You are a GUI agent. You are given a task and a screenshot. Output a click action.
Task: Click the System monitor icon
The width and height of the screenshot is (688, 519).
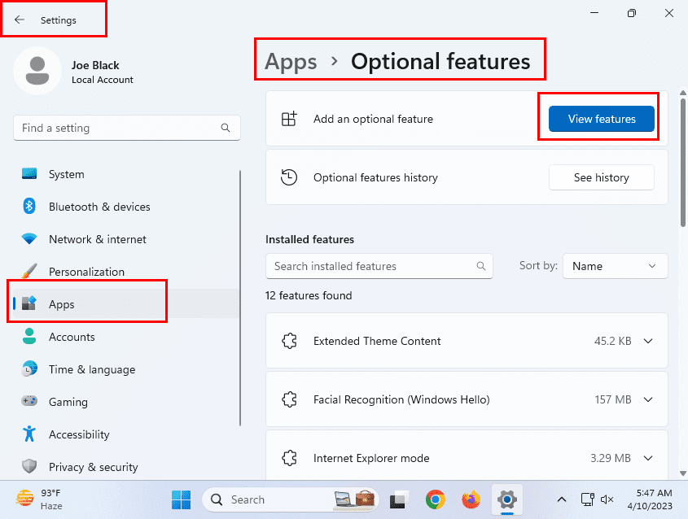pyautogui.click(x=29, y=173)
